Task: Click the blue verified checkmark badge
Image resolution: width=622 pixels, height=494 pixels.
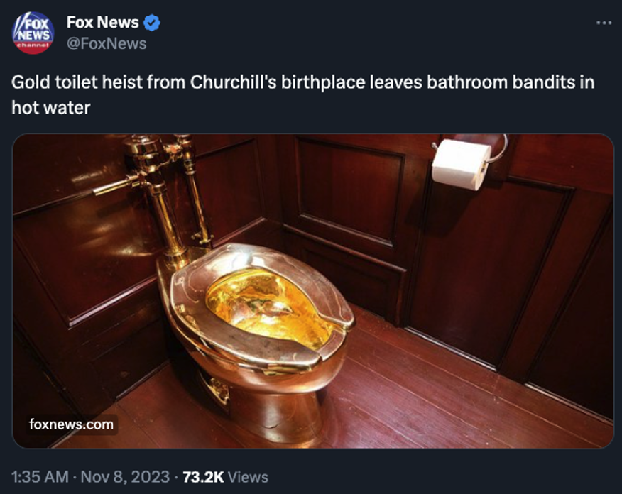Action: tap(151, 23)
